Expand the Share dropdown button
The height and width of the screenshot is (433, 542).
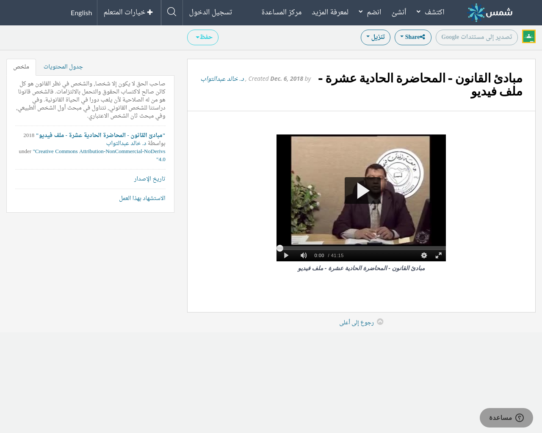point(413,37)
